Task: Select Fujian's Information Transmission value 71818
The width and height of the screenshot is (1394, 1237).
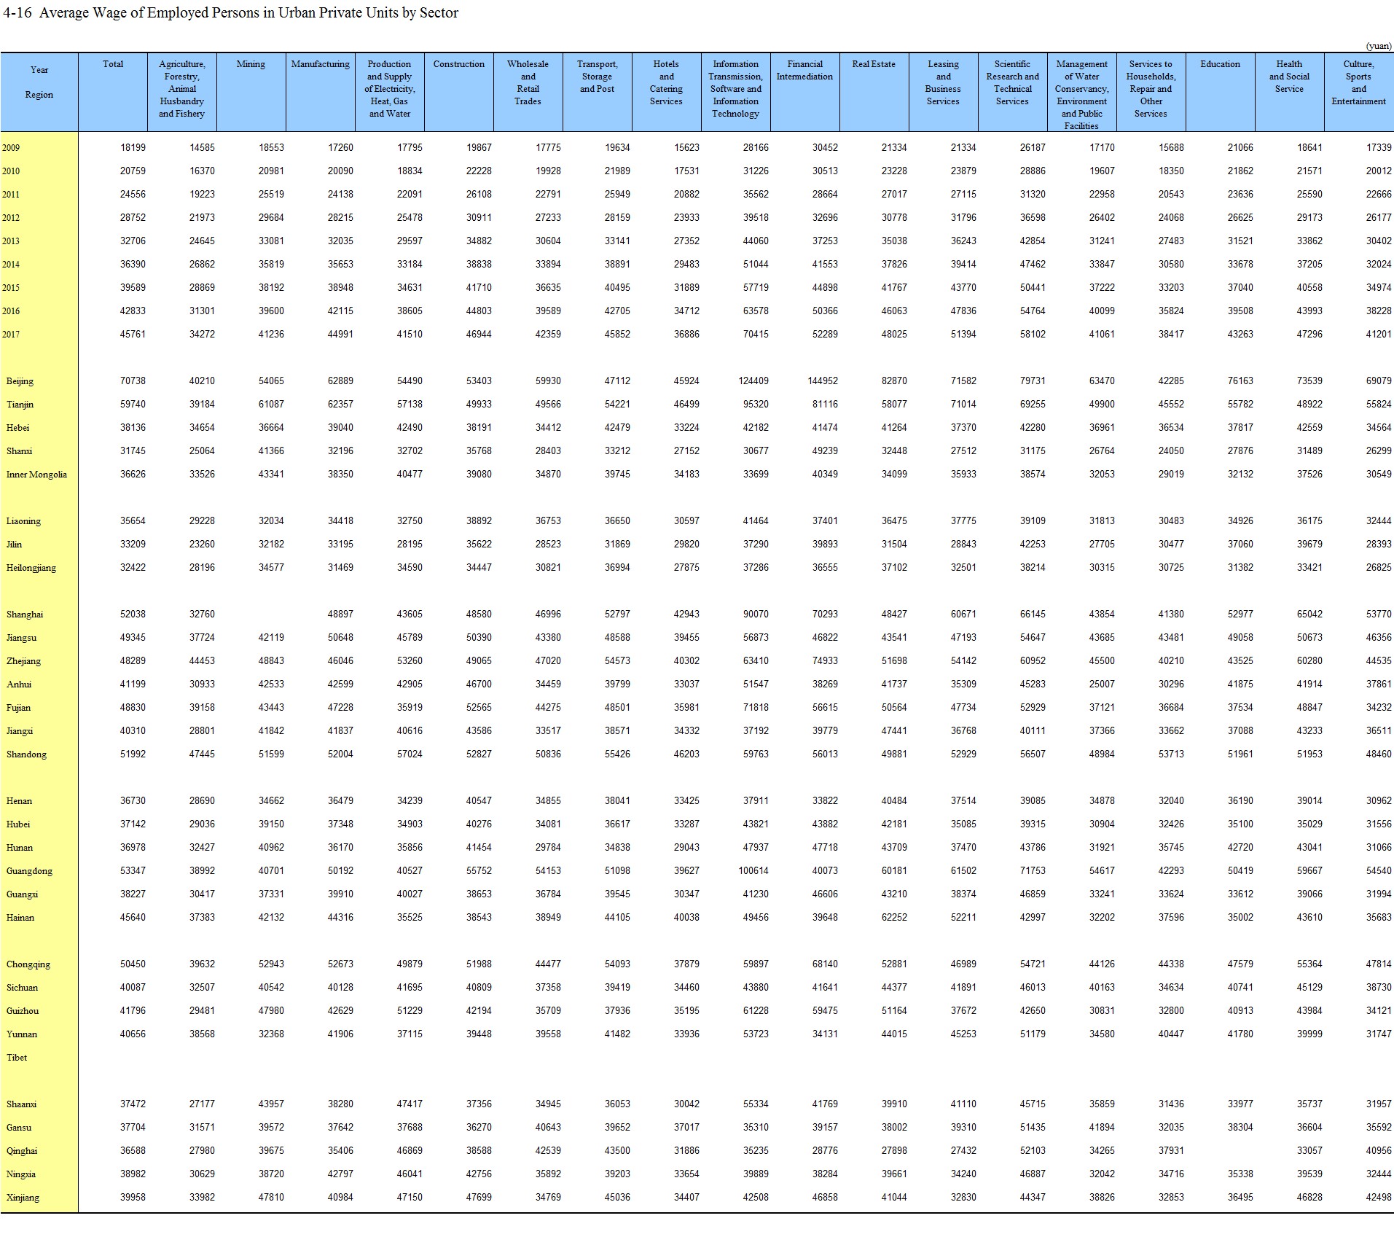Action: coord(756,708)
